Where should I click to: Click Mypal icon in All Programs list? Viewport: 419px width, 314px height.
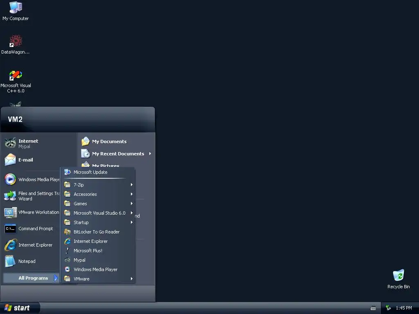(68, 260)
